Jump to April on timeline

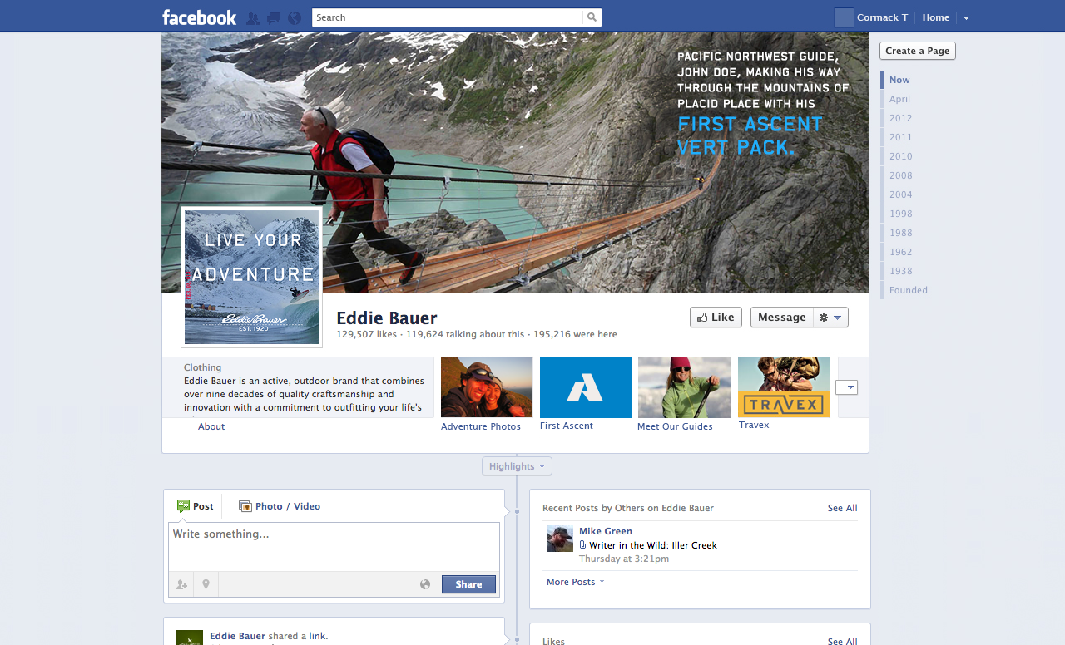[899, 99]
